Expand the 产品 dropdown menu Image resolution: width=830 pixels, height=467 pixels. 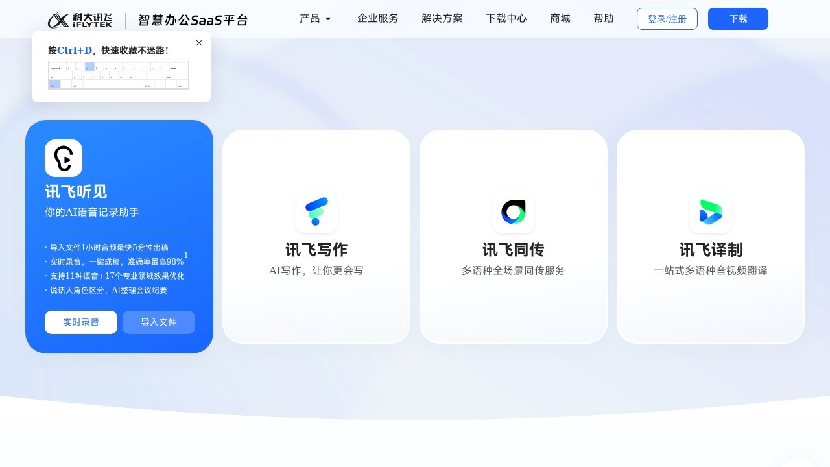point(315,19)
